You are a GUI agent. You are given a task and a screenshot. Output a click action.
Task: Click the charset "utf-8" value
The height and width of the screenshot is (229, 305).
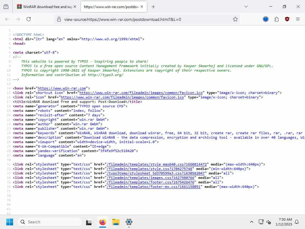(x=49, y=52)
